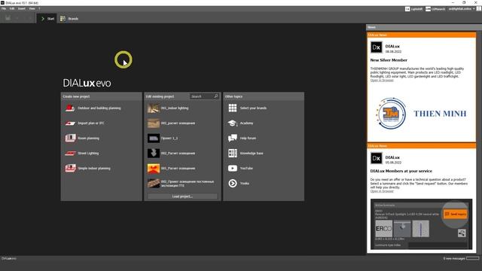The width and height of the screenshot is (482, 271).
Task: Click the Youku circular arrow icon
Action: tap(233, 183)
